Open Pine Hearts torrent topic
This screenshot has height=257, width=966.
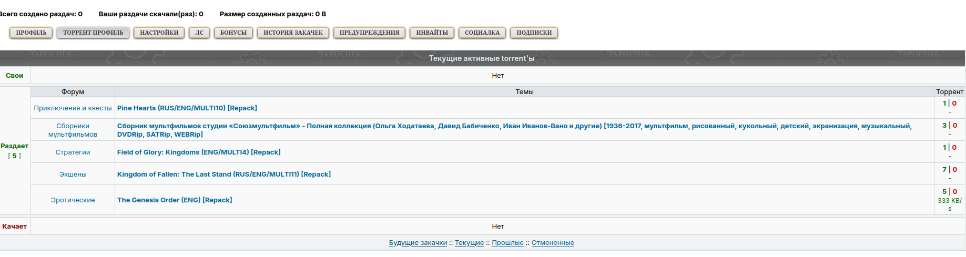click(187, 108)
